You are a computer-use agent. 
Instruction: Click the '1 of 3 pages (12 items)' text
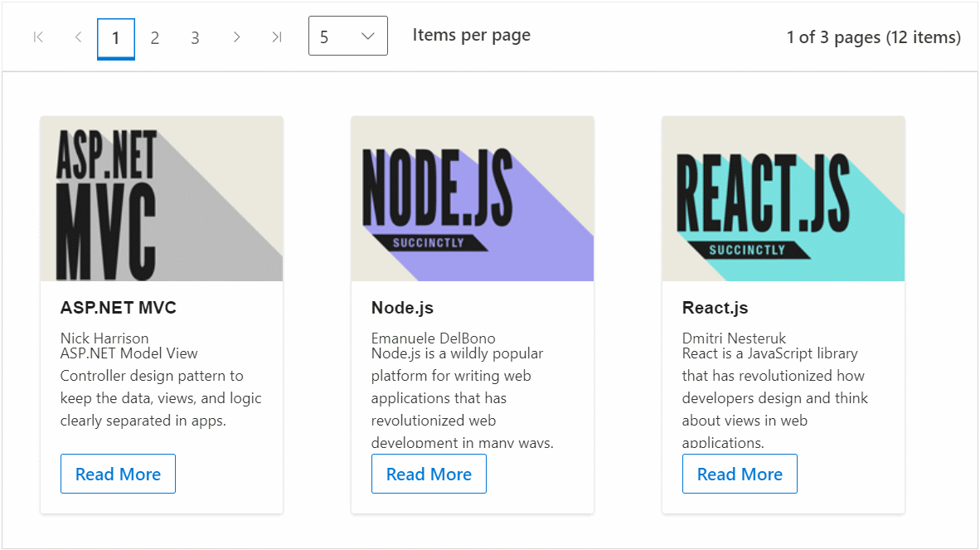(874, 37)
